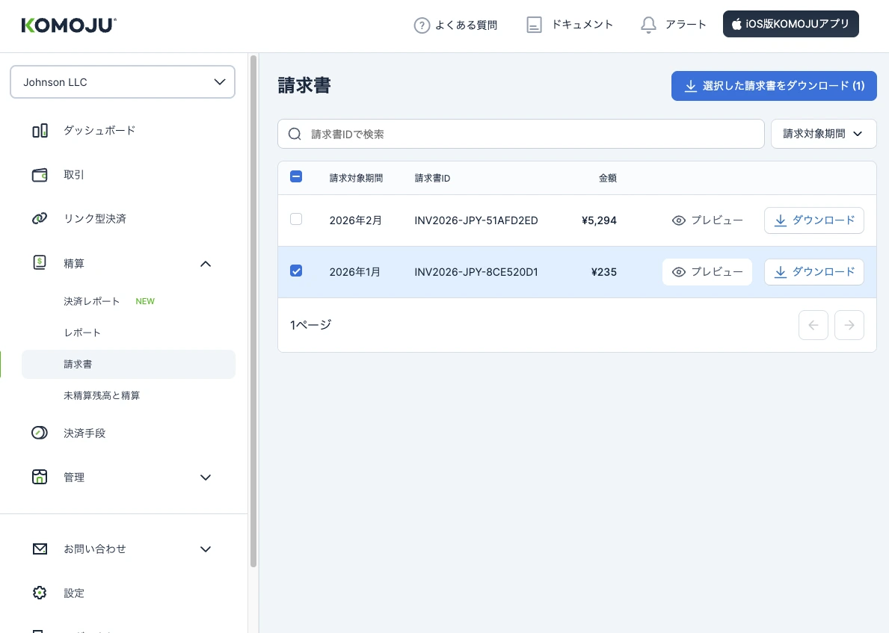Open リンク型決済 in the sidebar

[95, 219]
